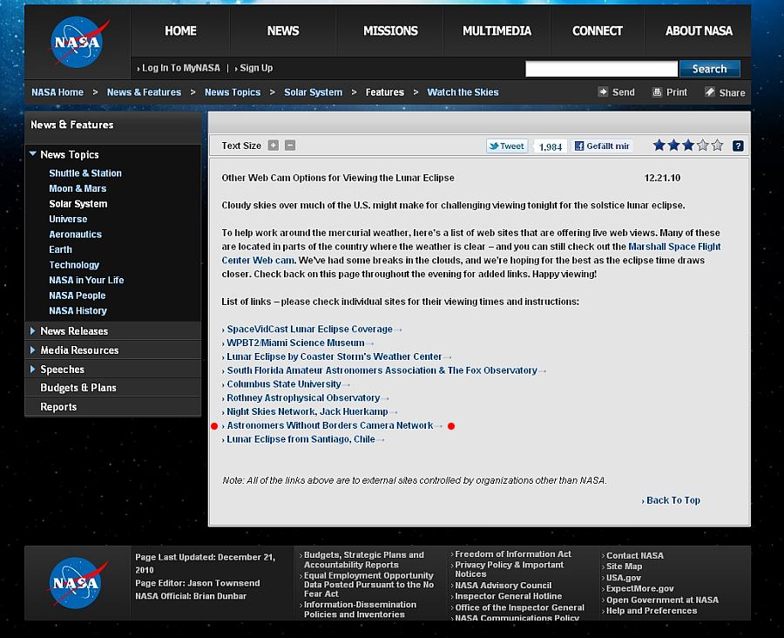Open News & Features breadcrumb
This screenshot has width=784, height=638.
144,92
